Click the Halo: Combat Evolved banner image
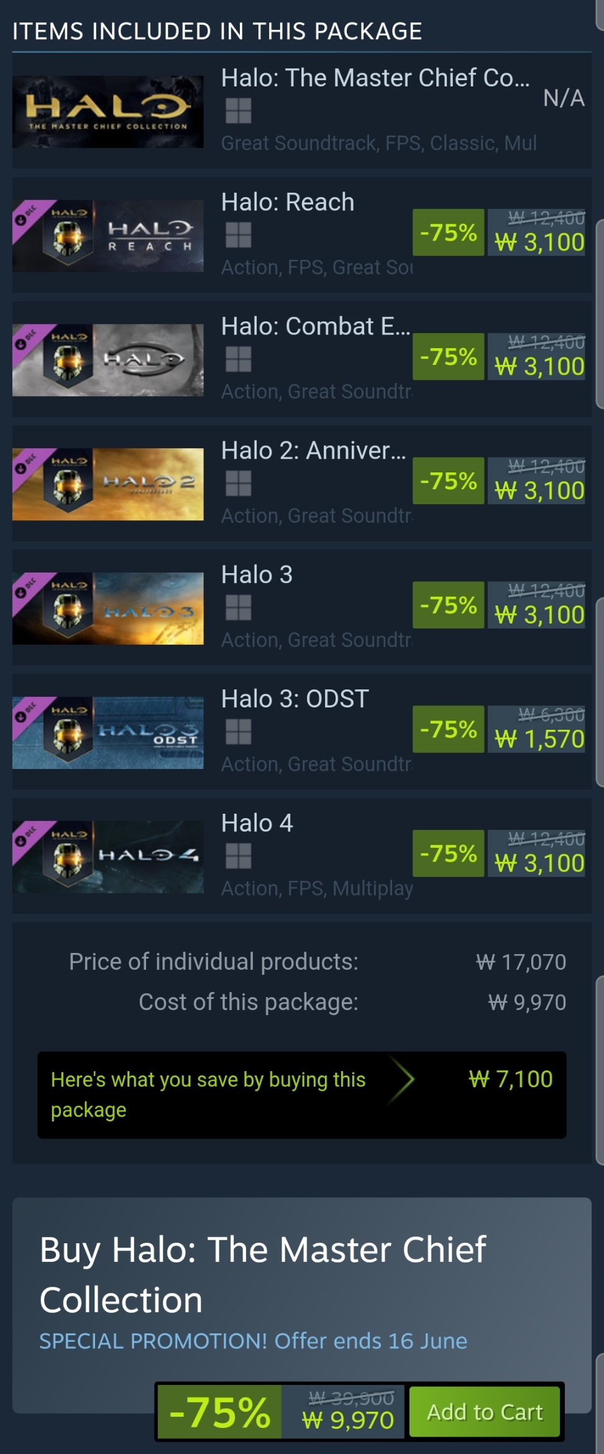Image resolution: width=604 pixels, height=1454 pixels. tap(108, 360)
